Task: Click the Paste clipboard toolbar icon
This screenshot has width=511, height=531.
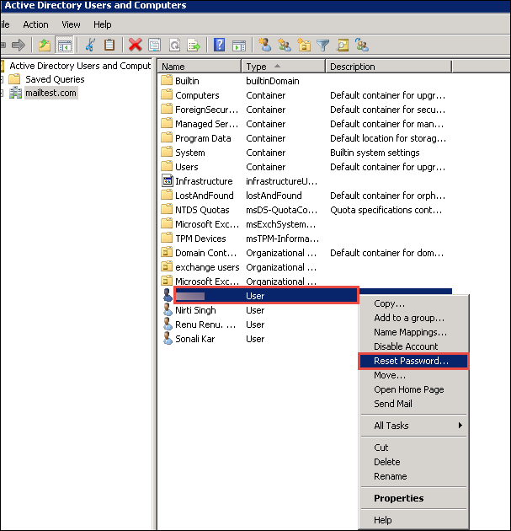Action: click(109, 45)
